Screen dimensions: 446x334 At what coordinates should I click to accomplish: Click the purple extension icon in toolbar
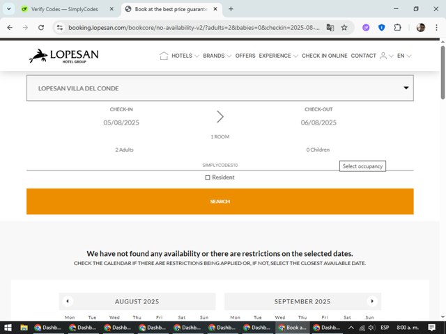point(366,28)
